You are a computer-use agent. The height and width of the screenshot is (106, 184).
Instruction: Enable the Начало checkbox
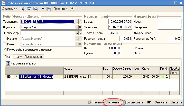(5, 39)
